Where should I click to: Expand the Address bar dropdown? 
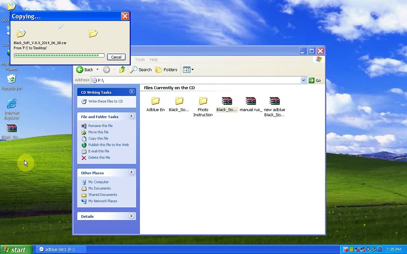(303, 80)
